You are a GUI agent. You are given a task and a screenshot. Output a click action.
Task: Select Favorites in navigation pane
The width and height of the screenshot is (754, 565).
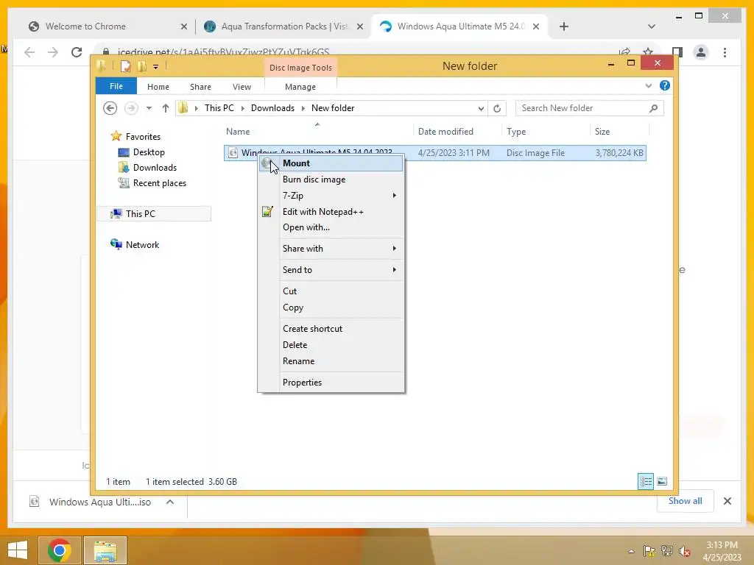click(x=136, y=136)
